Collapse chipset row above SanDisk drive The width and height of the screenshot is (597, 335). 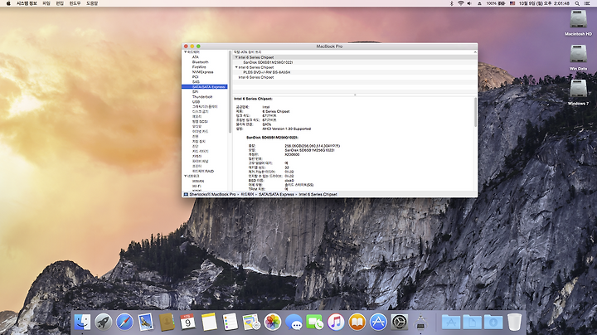[x=236, y=57]
